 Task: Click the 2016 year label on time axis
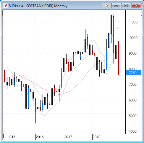pos(40,137)
